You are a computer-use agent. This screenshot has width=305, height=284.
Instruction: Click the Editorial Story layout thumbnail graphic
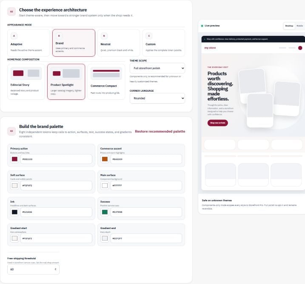click(x=26, y=73)
